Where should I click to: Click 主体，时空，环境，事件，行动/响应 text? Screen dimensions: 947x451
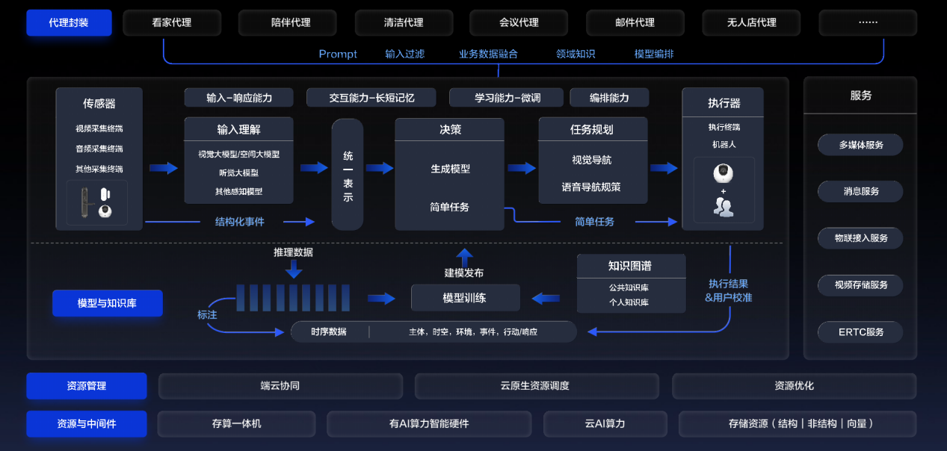pos(473,332)
